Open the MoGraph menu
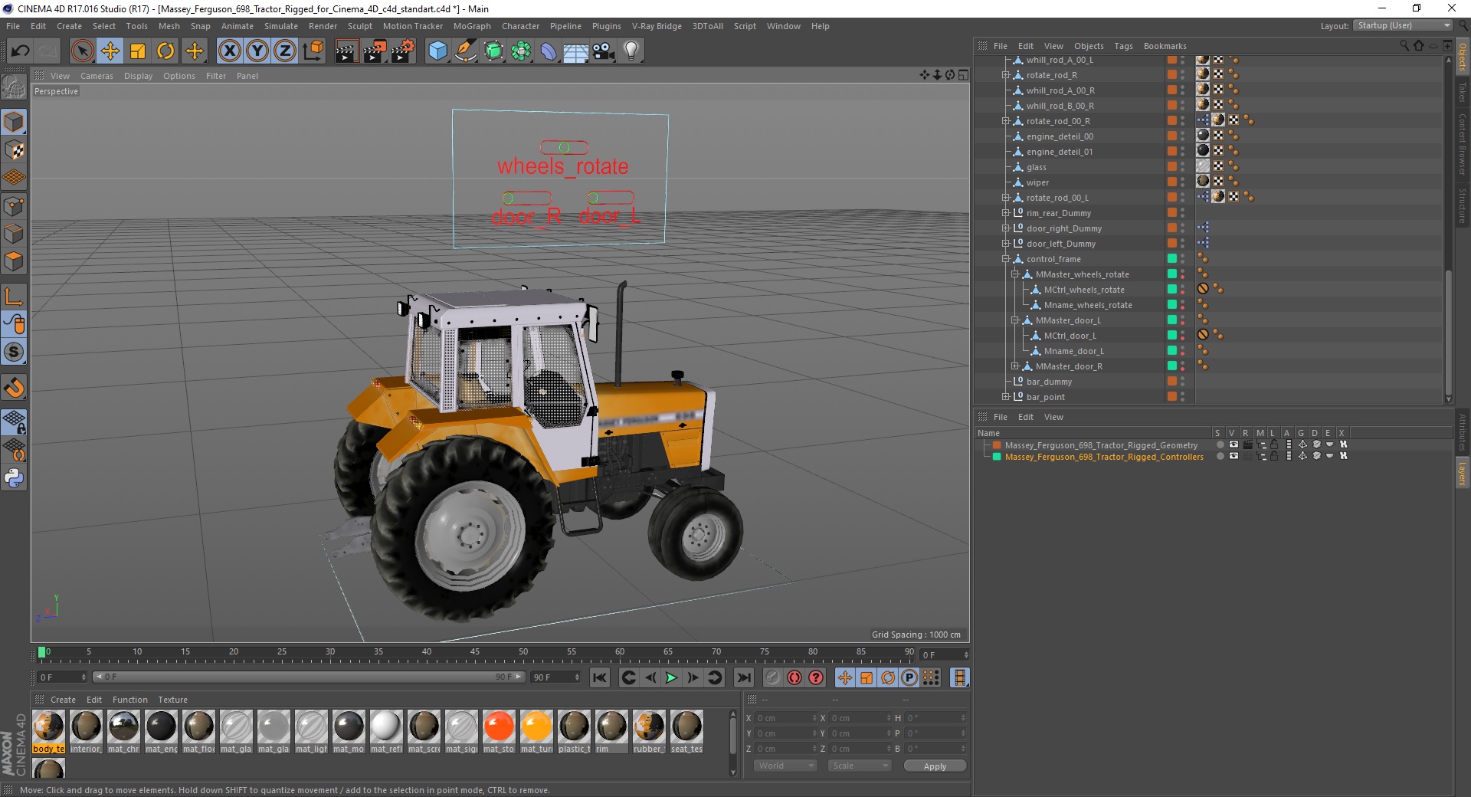Image resolution: width=1471 pixels, height=797 pixels. point(472,26)
